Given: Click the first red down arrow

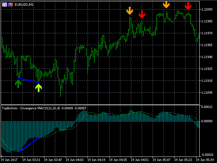Looking at the screenshot, I should click(142, 14).
